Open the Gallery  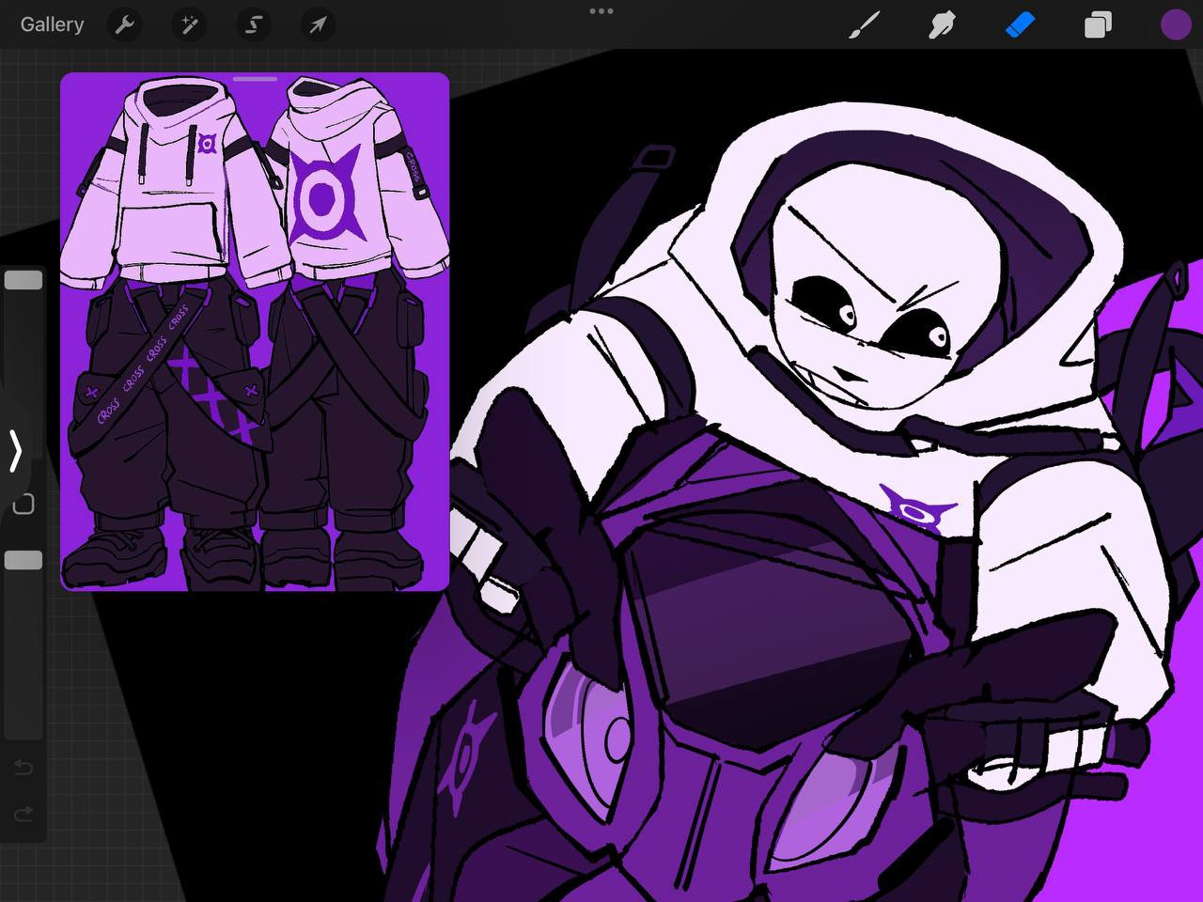[x=52, y=24]
